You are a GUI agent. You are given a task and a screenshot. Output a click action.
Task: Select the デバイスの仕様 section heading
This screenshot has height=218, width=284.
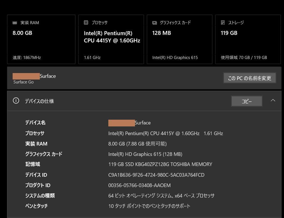[39, 101]
